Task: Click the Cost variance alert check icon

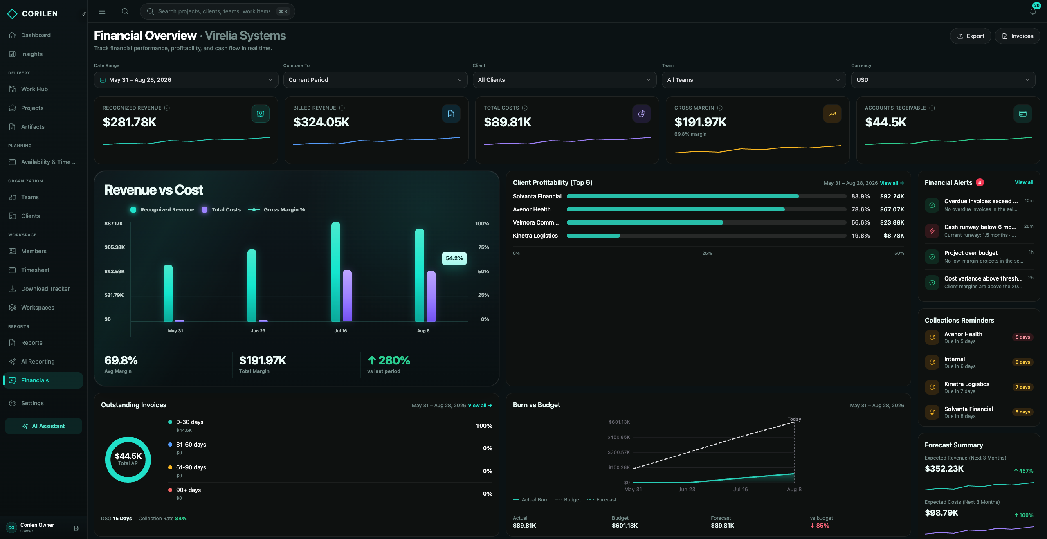Action: click(x=932, y=283)
